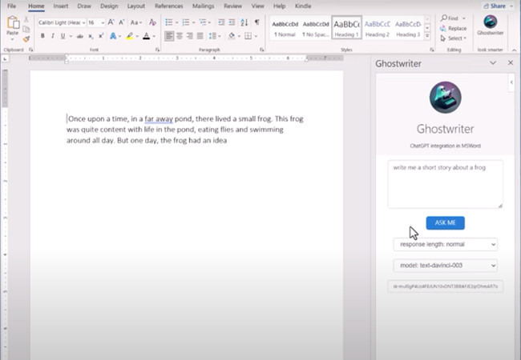Expand the Styles gallery more arrow
This screenshot has height=360, width=521.
point(427,35)
